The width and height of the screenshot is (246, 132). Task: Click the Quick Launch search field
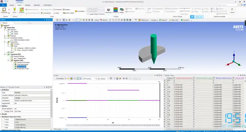[227, 5]
